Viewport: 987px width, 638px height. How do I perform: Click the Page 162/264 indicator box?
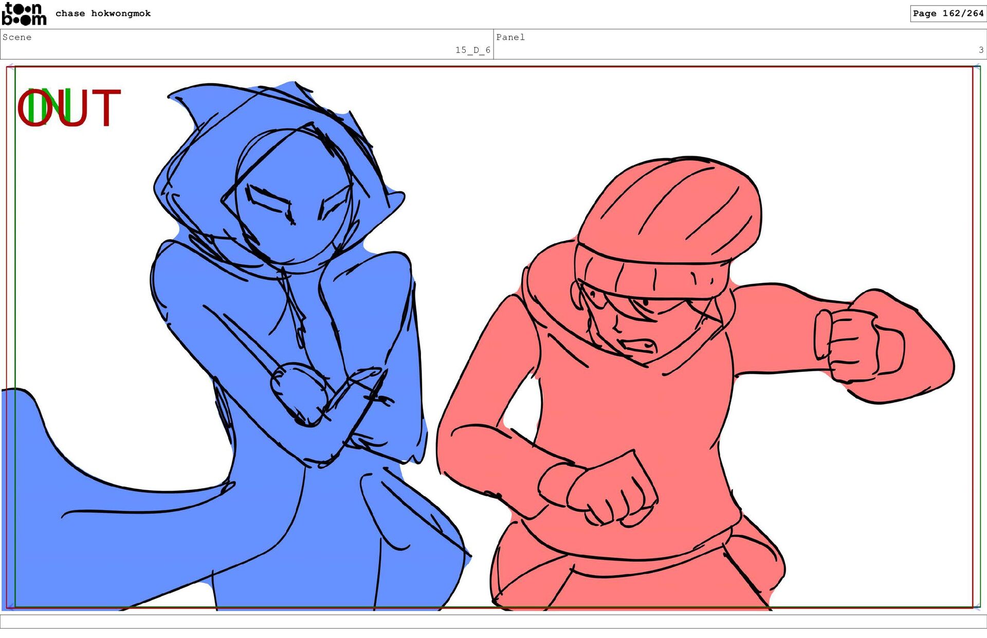[x=948, y=13]
